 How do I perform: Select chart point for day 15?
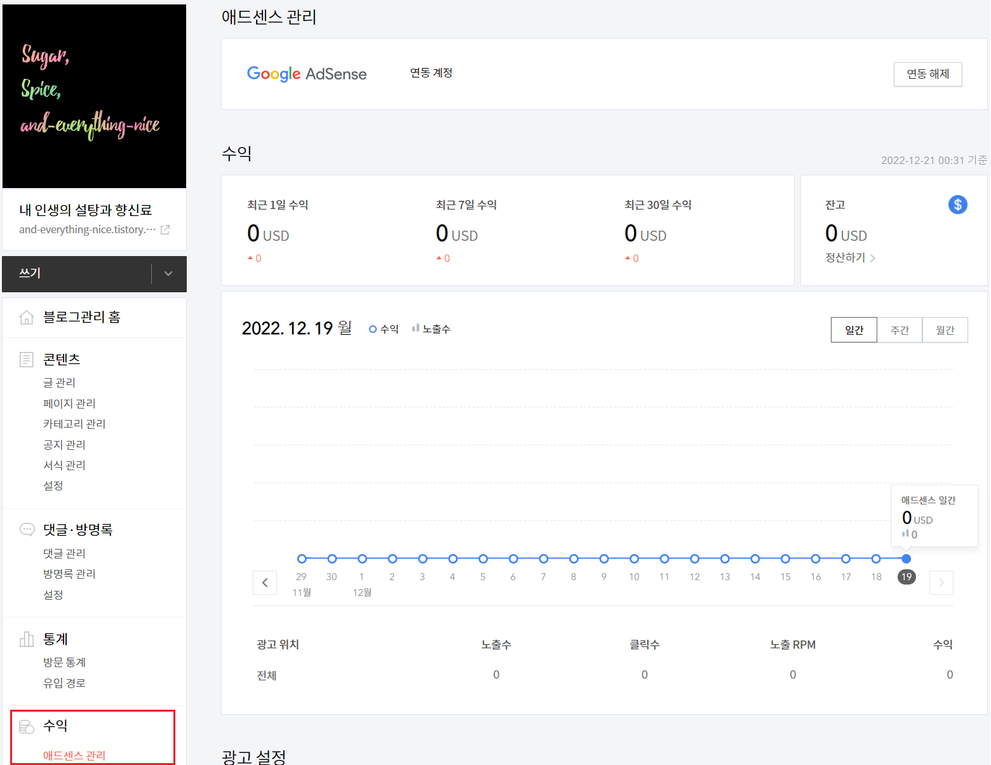click(785, 559)
